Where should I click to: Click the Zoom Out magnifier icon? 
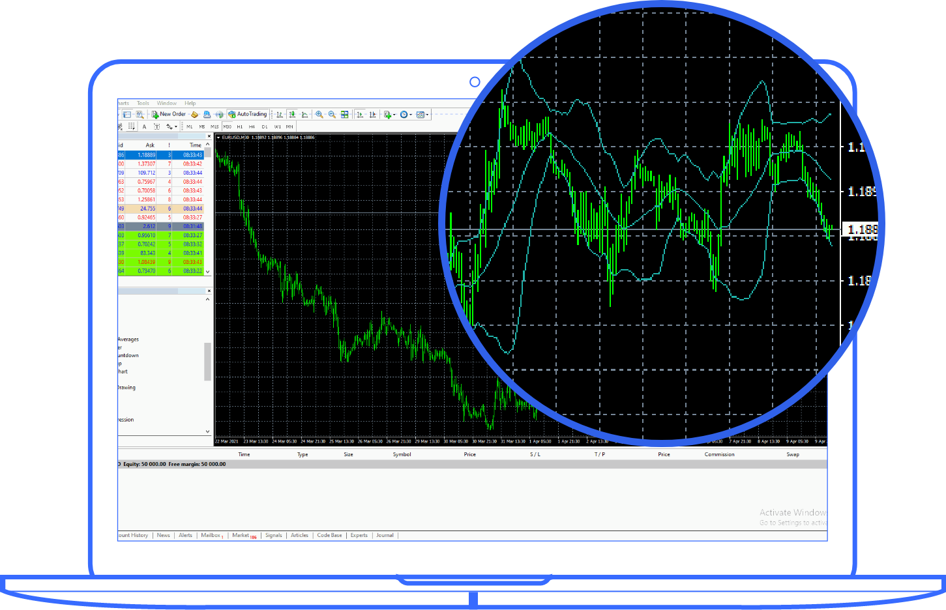point(332,114)
